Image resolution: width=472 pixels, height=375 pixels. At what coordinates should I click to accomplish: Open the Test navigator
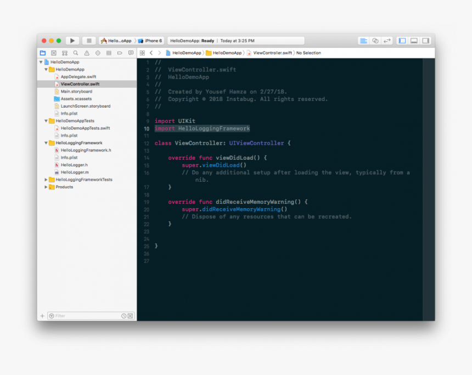click(98, 53)
